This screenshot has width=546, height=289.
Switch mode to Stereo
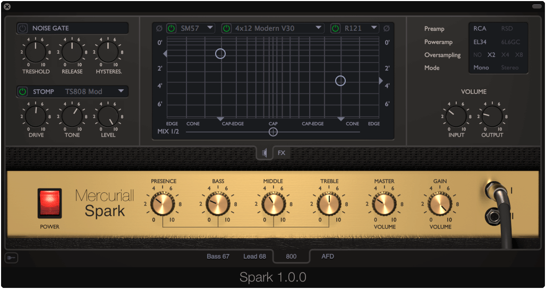click(510, 67)
